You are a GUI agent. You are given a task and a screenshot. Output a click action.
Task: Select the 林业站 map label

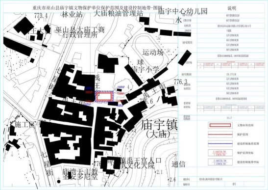click(72, 14)
